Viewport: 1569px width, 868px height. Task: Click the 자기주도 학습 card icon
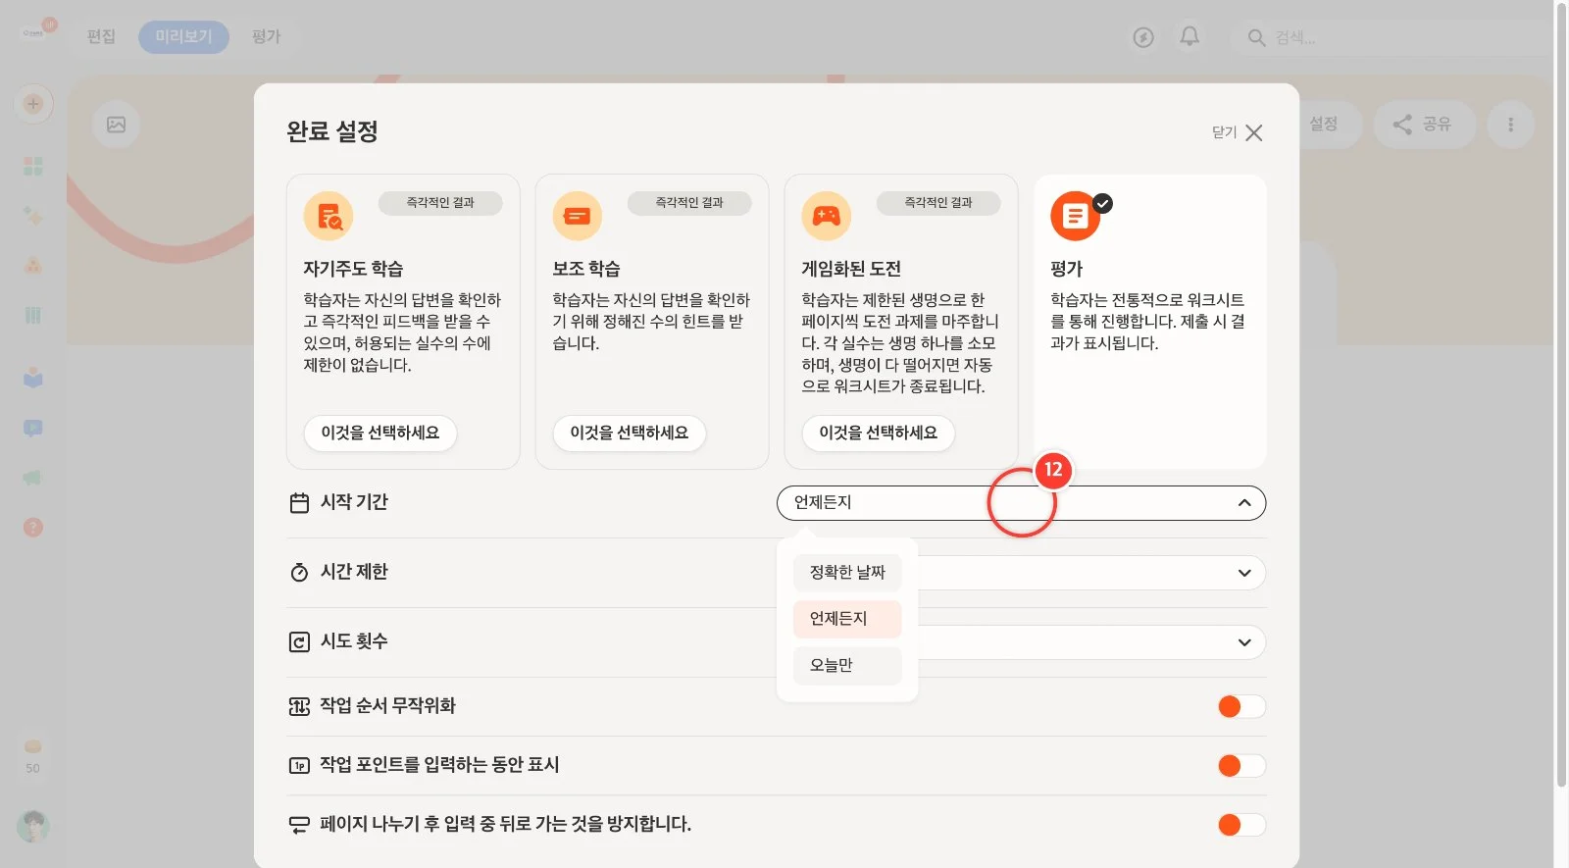click(329, 216)
